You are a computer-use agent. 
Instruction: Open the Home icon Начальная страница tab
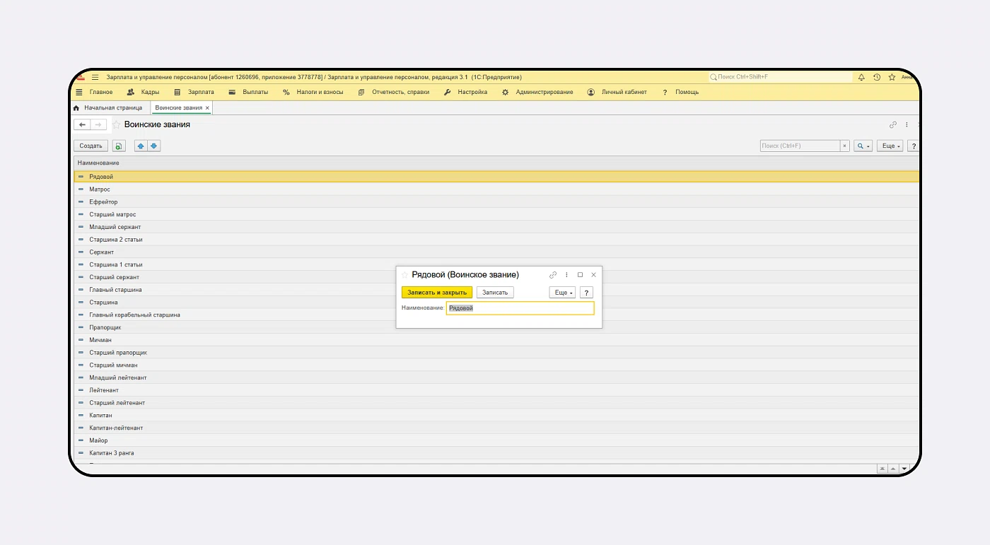107,108
